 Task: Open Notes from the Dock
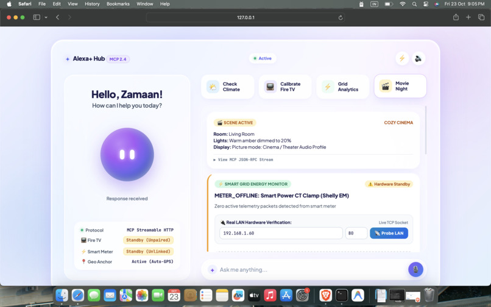pyautogui.click(x=222, y=295)
